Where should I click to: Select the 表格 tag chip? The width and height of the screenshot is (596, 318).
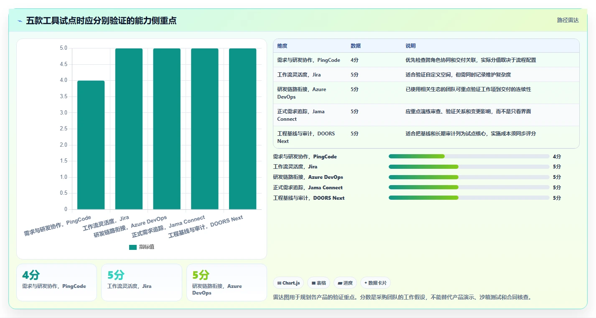[x=318, y=283]
